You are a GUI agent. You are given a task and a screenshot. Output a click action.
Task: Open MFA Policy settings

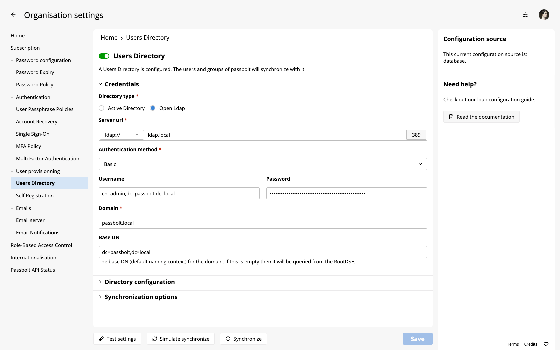tap(28, 146)
